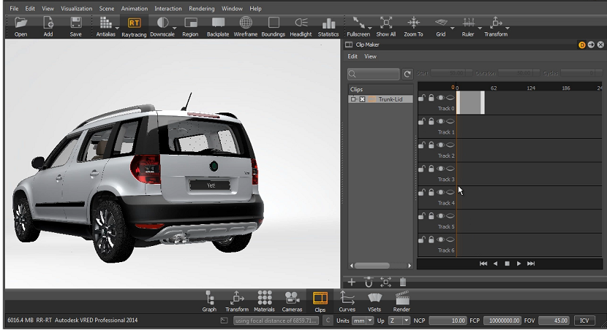Open the Cameras module button

coord(292,302)
